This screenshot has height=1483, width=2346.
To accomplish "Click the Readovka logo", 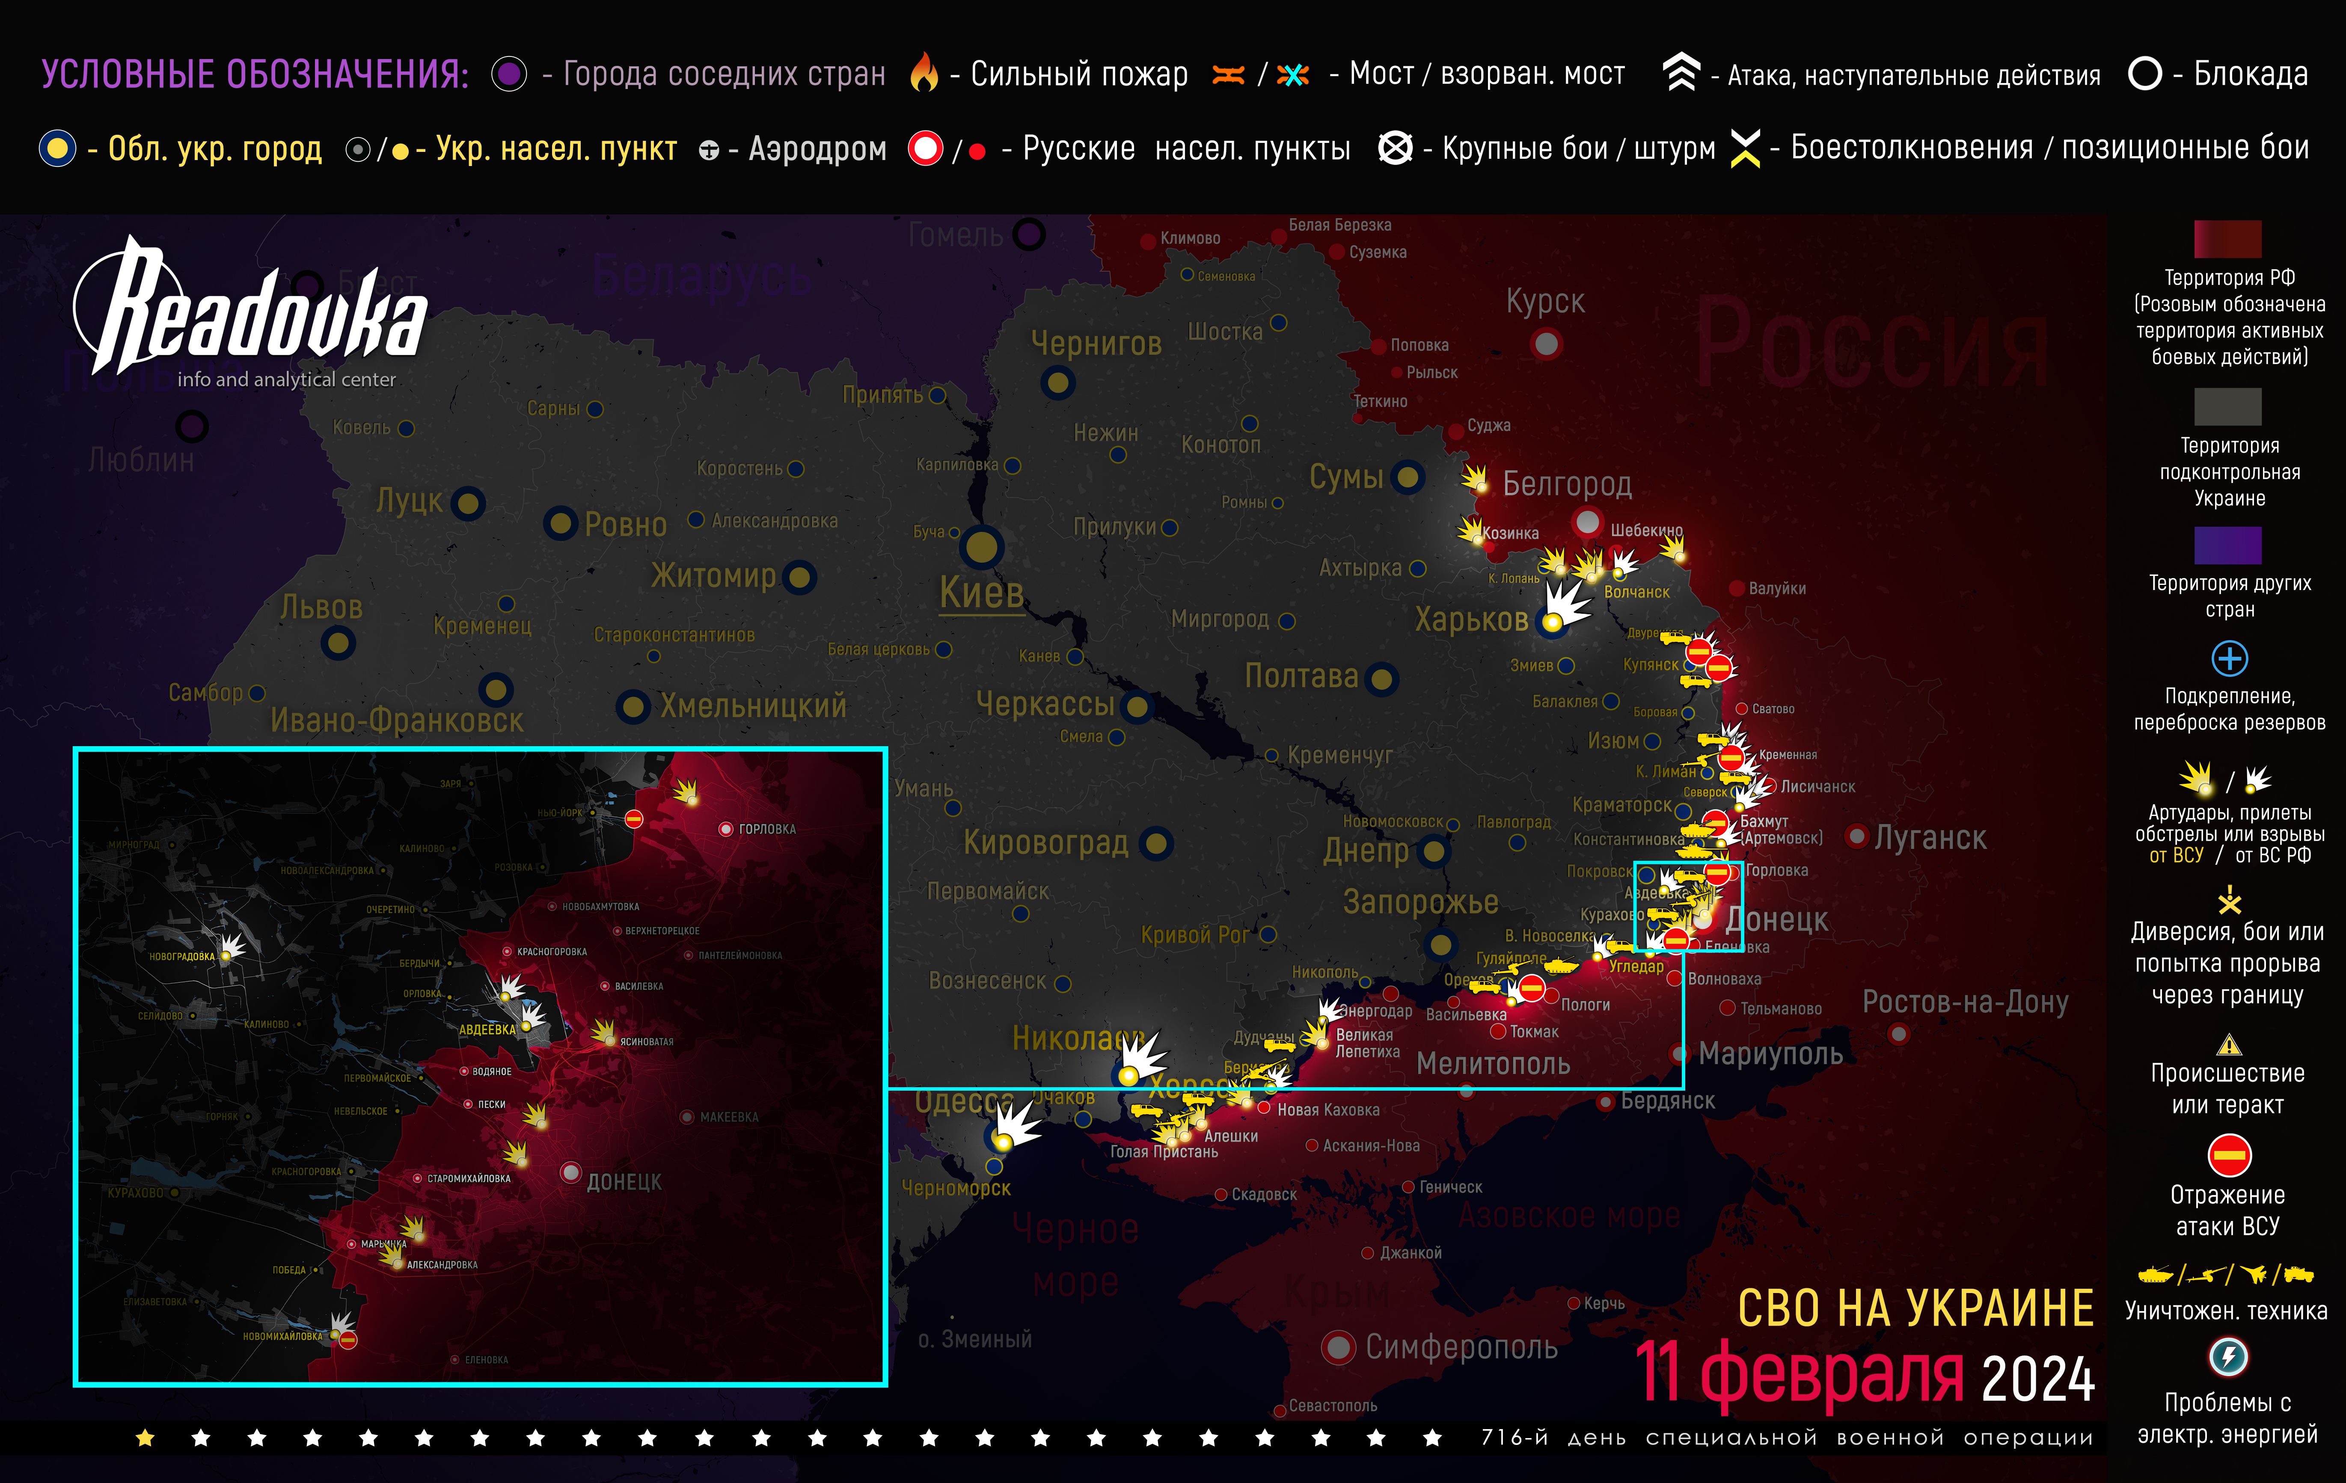I will [250, 313].
